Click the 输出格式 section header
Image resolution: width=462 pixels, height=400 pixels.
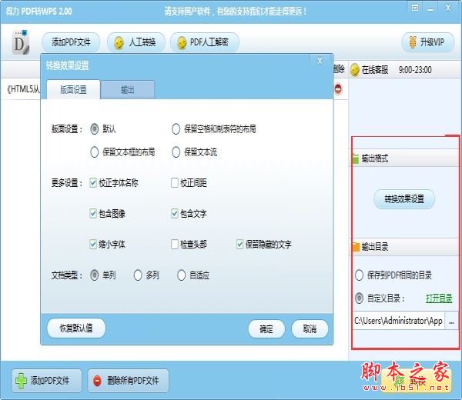click(x=404, y=158)
